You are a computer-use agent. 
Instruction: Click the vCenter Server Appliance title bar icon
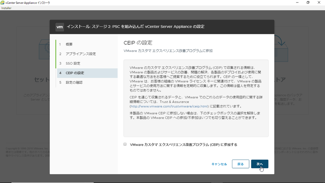(x=3, y=3)
